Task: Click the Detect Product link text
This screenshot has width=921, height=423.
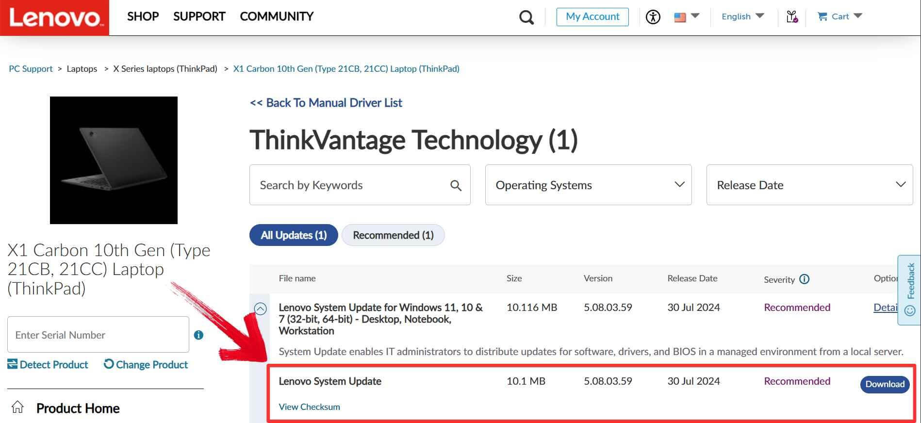Action: 54,365
